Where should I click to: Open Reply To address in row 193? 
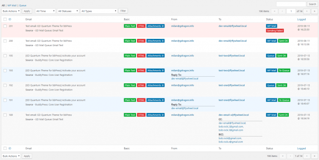pyautogui.click(x=185, y=78)
